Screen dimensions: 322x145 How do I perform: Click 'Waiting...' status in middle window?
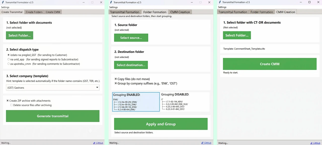(114, 143)
